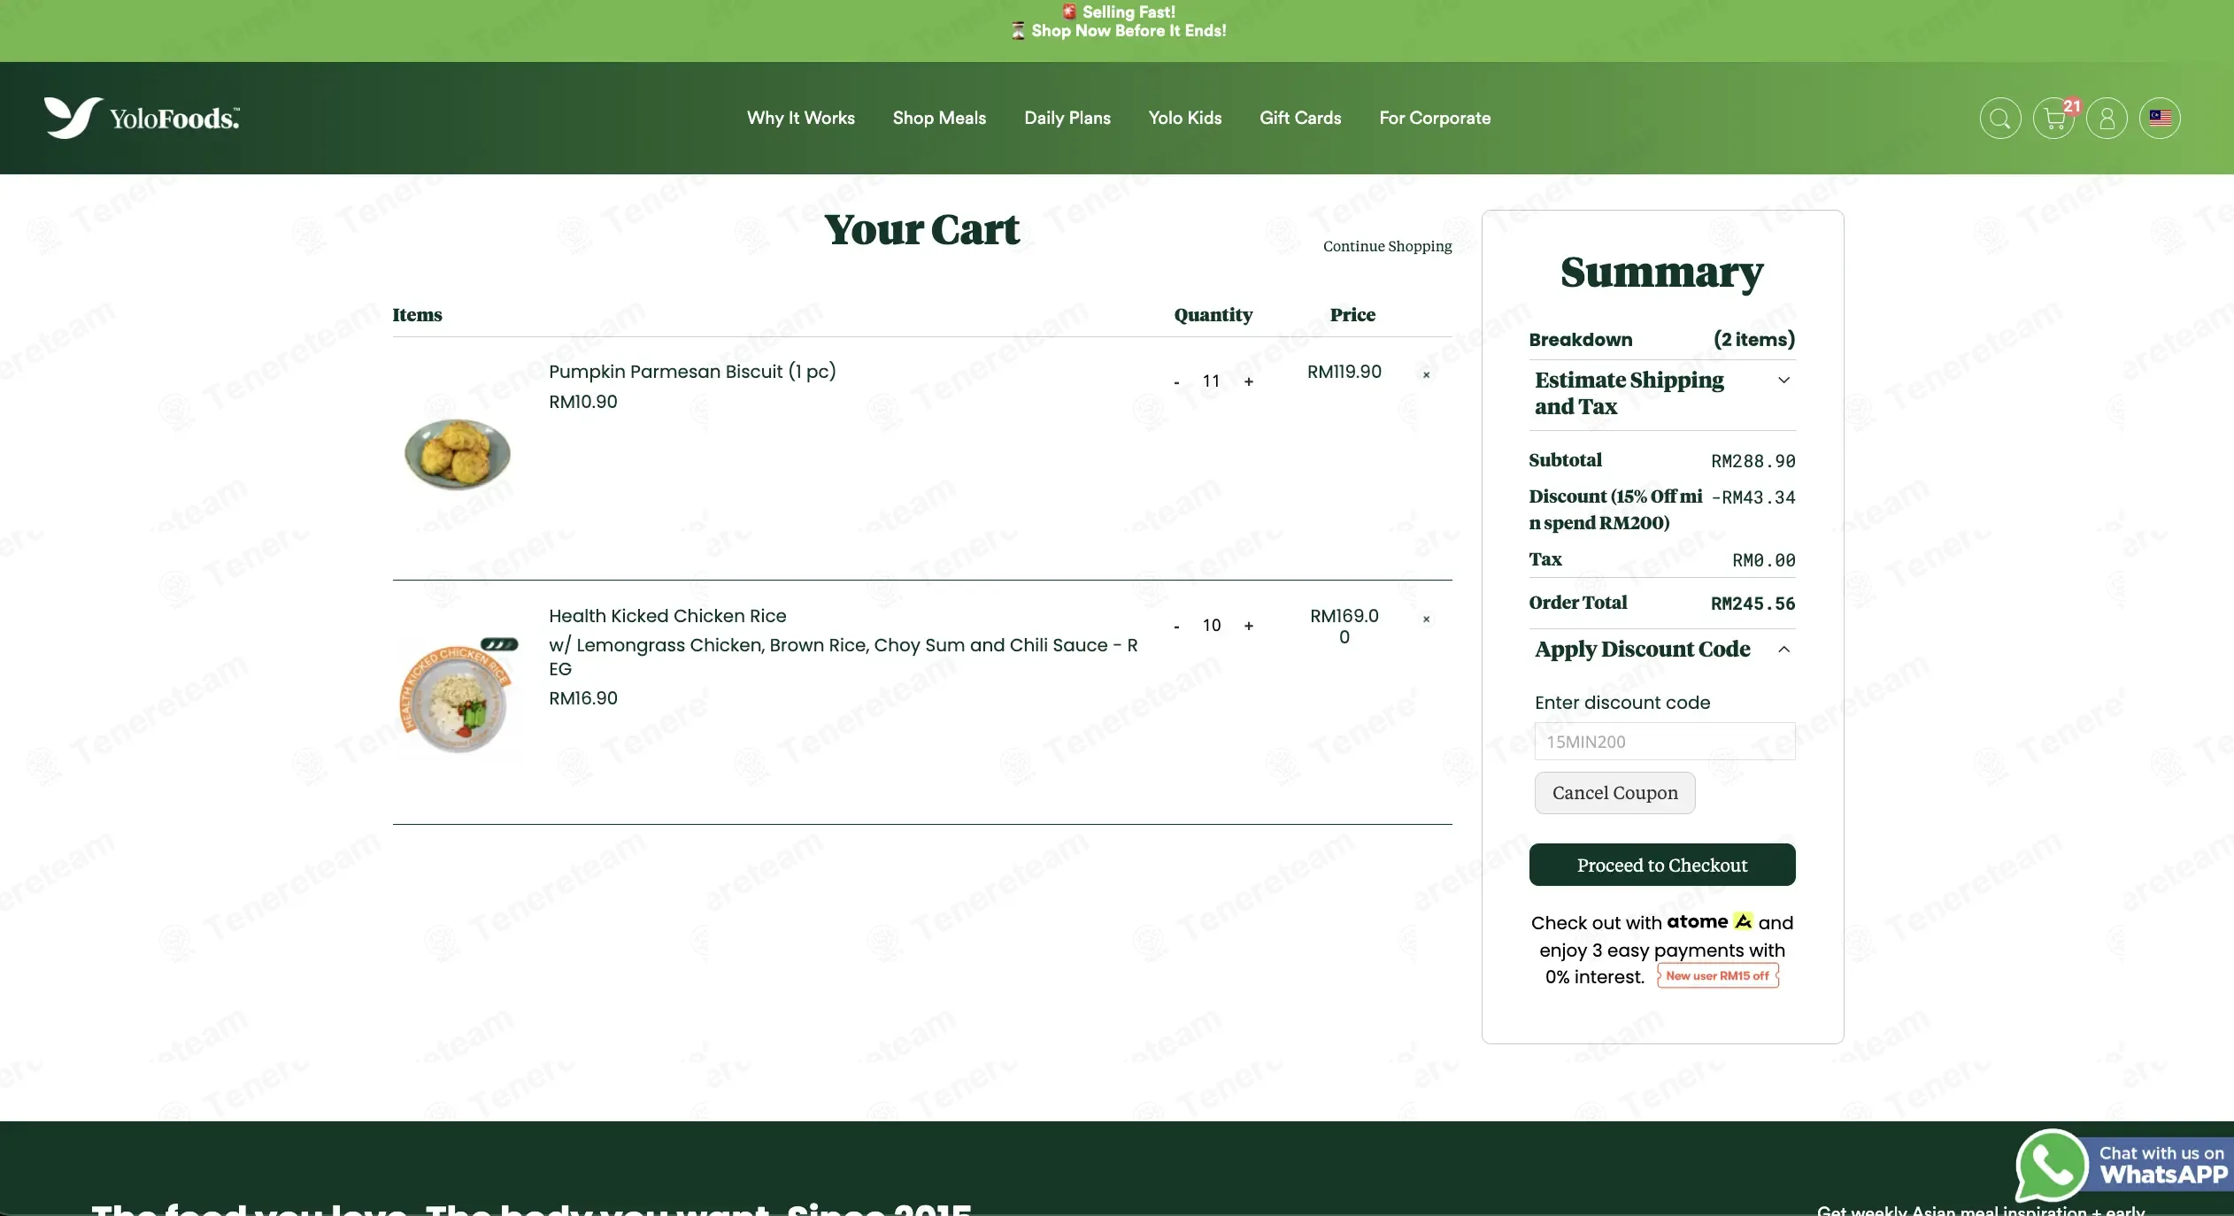The image size is (2234, 1216).
Task: Click the Tax RM0.00 value
Action: (1763, 560)
